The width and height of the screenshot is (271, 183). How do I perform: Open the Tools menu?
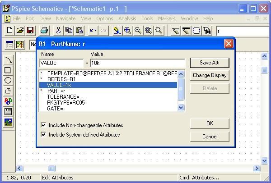pos(147,18)
